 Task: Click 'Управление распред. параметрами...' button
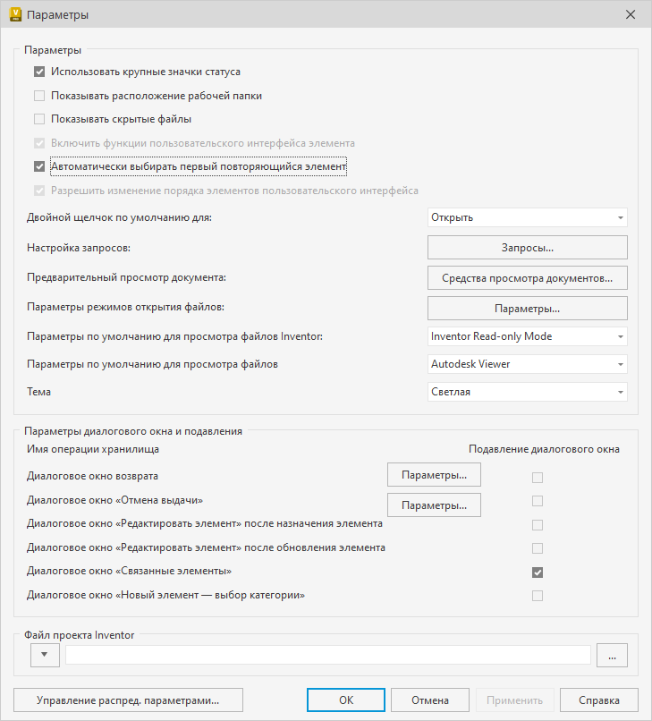coord(128,700)
